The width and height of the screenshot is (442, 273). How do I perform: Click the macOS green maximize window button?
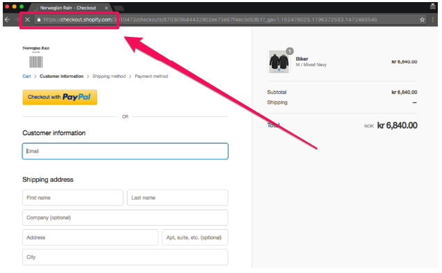tap(22, 6)
